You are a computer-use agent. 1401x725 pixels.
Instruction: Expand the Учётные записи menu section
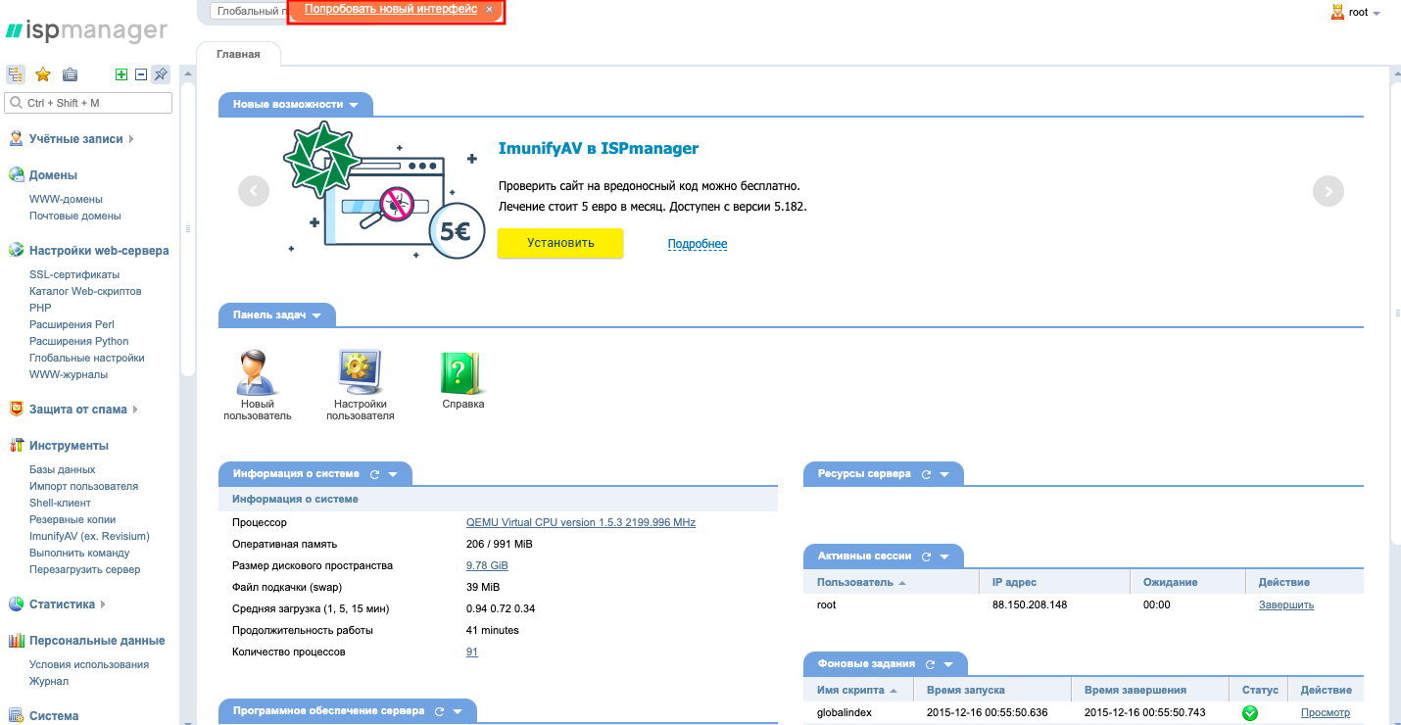click(131, 139)
